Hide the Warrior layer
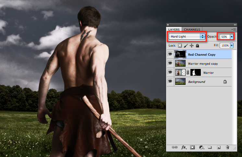This screenshot has height=157, width=242. pos(170,72)
